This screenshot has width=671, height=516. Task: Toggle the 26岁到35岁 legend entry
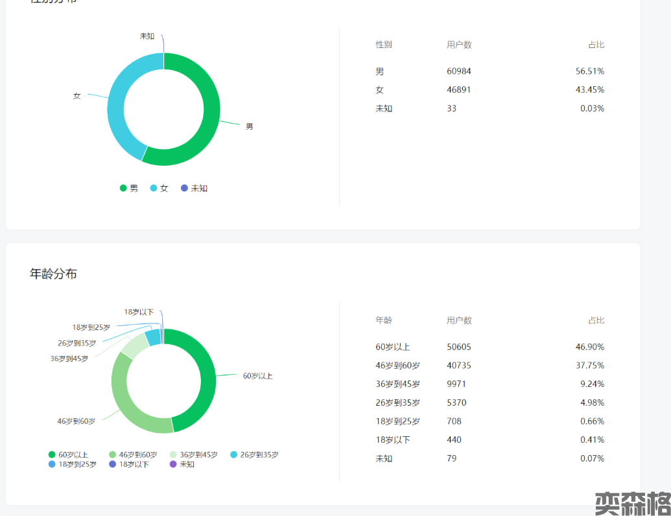(x=254, y=454)
